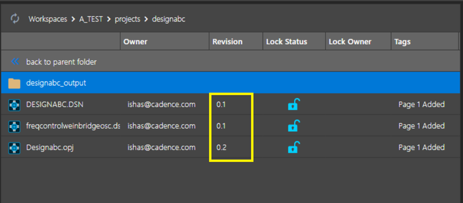Select the freqcontrolweinbridgeosc file icon

14,126
